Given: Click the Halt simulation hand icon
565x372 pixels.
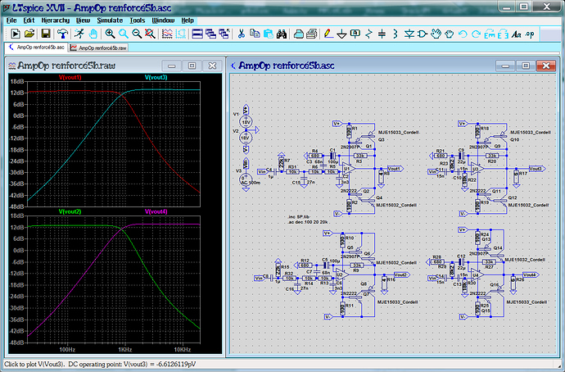Looking at the screenshot, I should 93,34.
